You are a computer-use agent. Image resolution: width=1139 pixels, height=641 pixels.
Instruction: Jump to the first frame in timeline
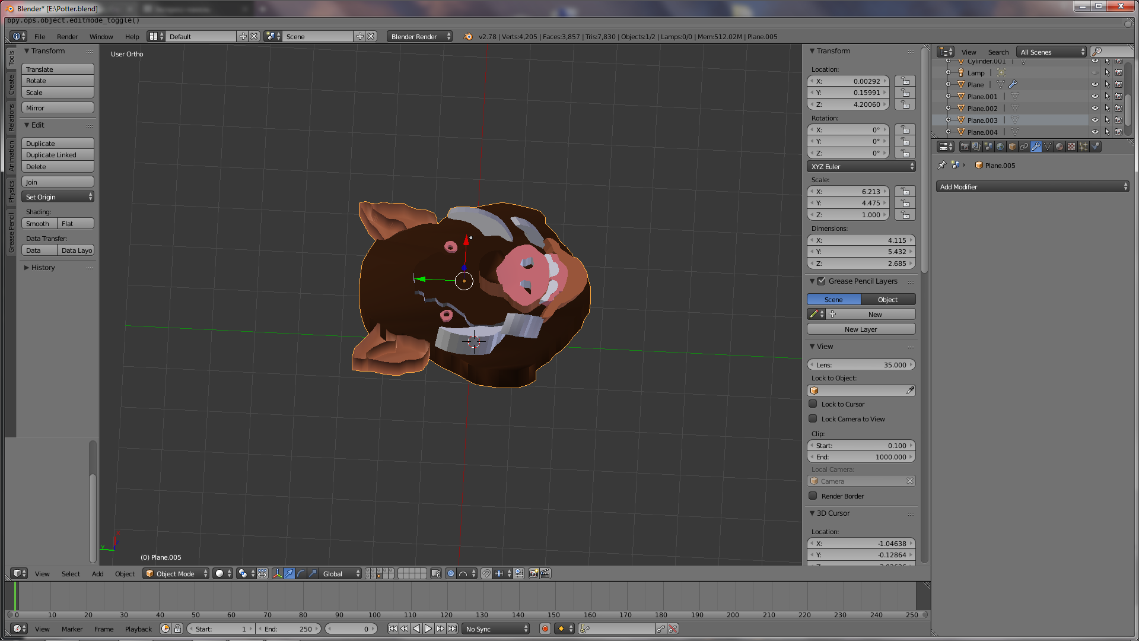coord(393,629)
